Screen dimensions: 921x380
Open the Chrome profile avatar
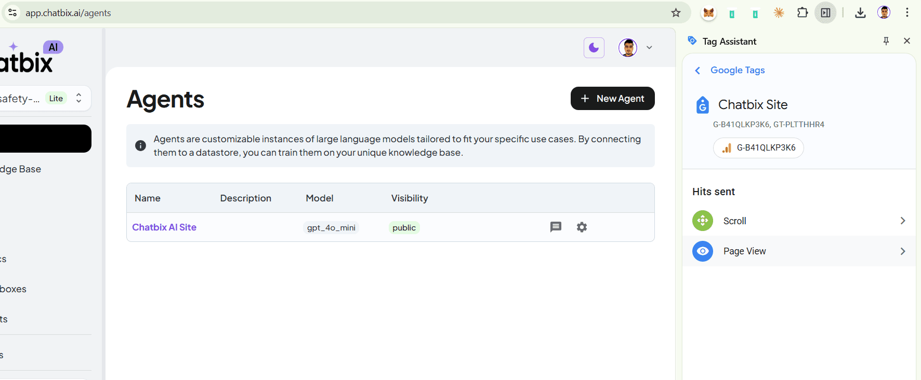[884, 12]
